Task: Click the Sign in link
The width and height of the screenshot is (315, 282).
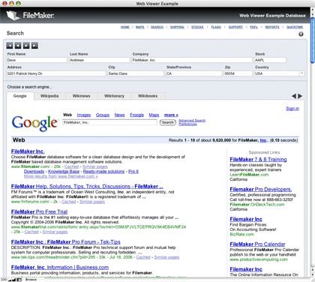Action: pos(292,109)
